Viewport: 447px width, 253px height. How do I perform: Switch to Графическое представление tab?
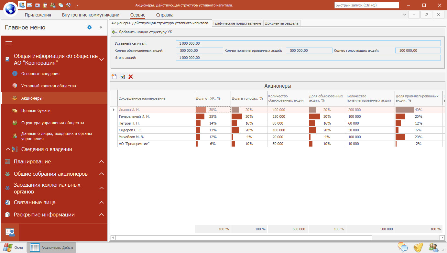237,23
